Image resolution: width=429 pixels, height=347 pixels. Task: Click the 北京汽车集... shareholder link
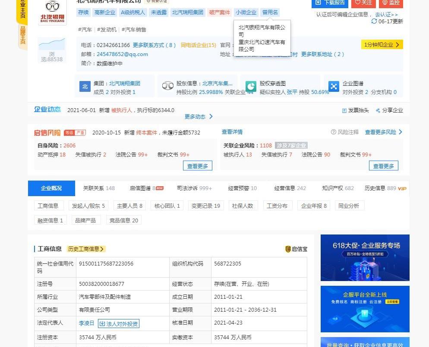[218, 83]
